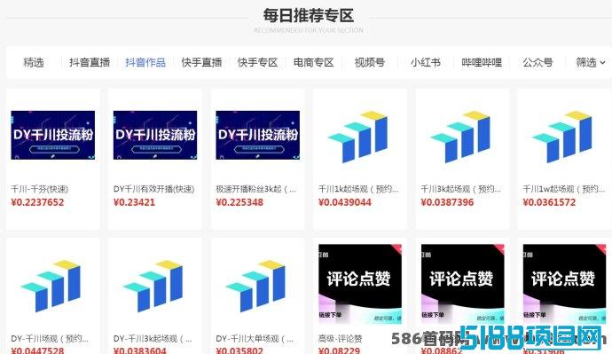Open the 视频号 tab
This screenshot has height=354, width=612.
(x=370, y=62)
